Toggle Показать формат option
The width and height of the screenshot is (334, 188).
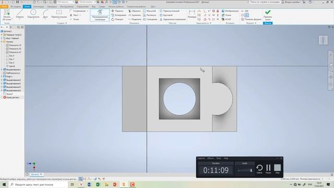[x=252, y=19]
